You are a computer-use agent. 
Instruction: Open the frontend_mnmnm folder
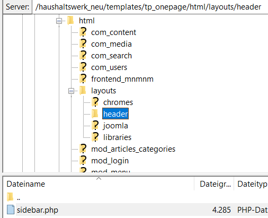click(x=122, y=79)
